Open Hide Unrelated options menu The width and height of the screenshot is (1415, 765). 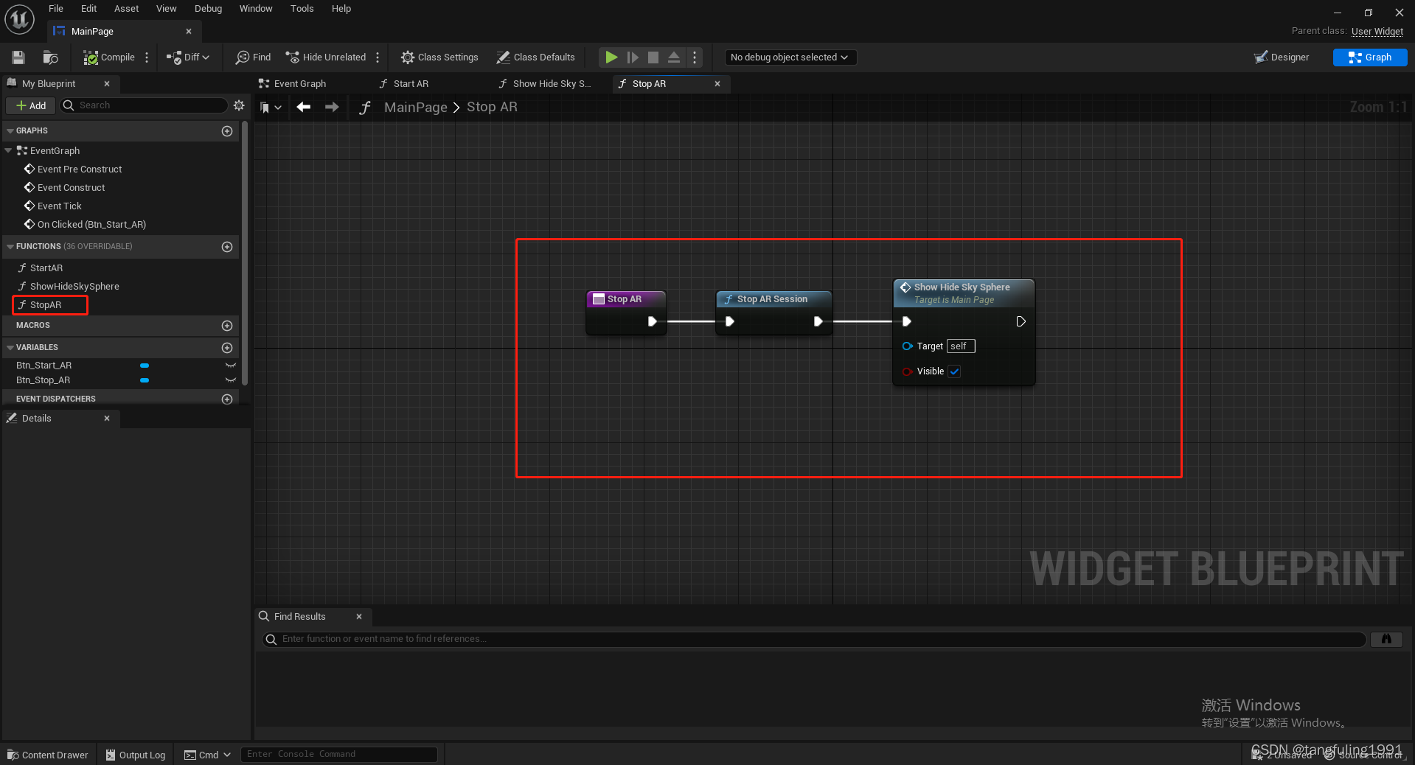tap(378, 57)
